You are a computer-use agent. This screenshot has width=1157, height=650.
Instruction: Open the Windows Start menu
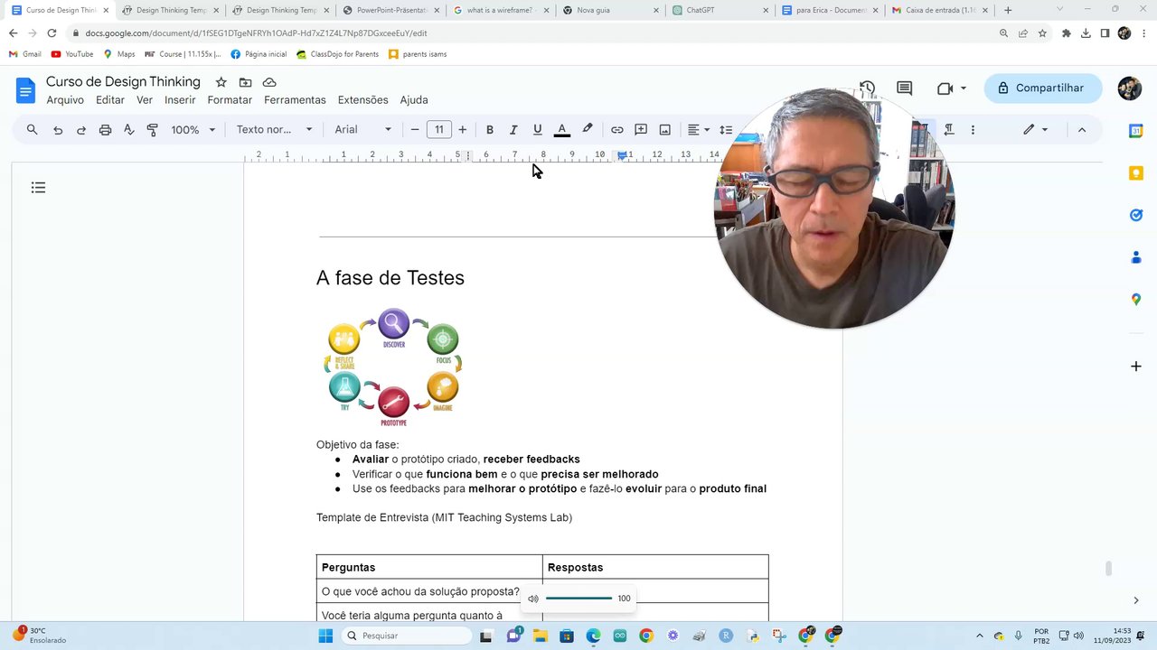coord(325,636)
